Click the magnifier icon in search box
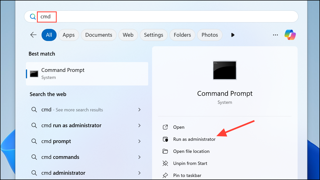 pos(33,17)
